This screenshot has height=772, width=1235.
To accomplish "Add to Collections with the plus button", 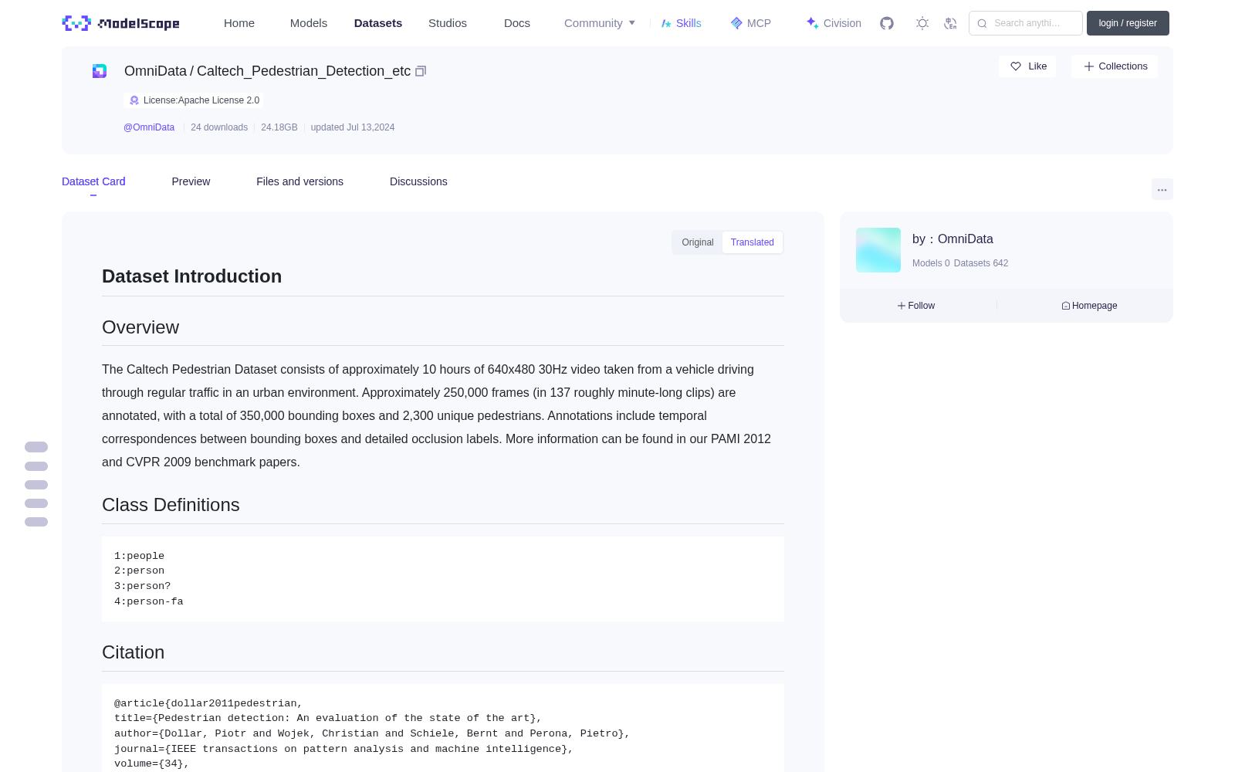I will [1115, 66].
